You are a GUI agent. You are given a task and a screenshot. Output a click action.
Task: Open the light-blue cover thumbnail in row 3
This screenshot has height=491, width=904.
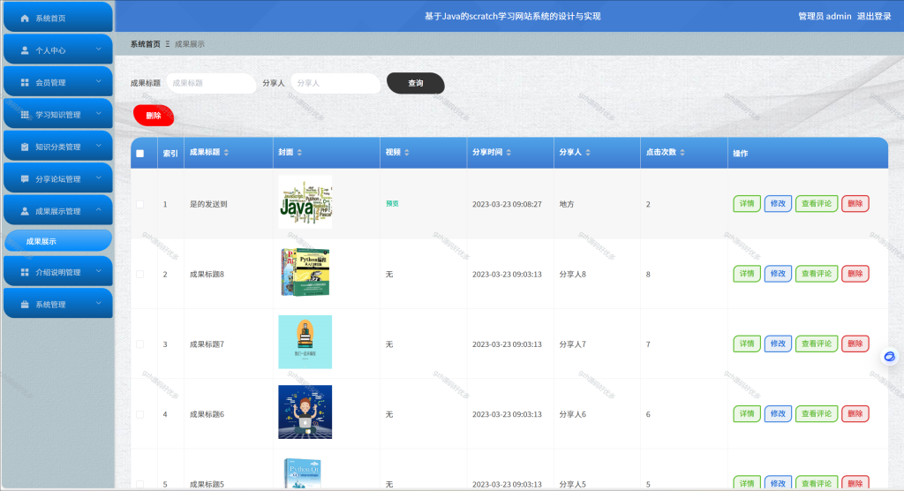click(x=305, y=342)
